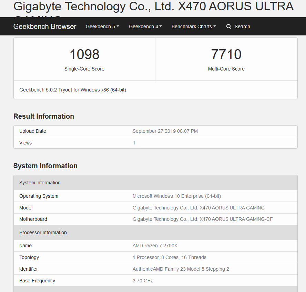Click the Result Information heading
The width and height of the screenshot is (306, 292).
44,116
